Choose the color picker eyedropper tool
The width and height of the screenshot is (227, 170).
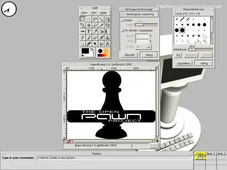pos(95,32)
